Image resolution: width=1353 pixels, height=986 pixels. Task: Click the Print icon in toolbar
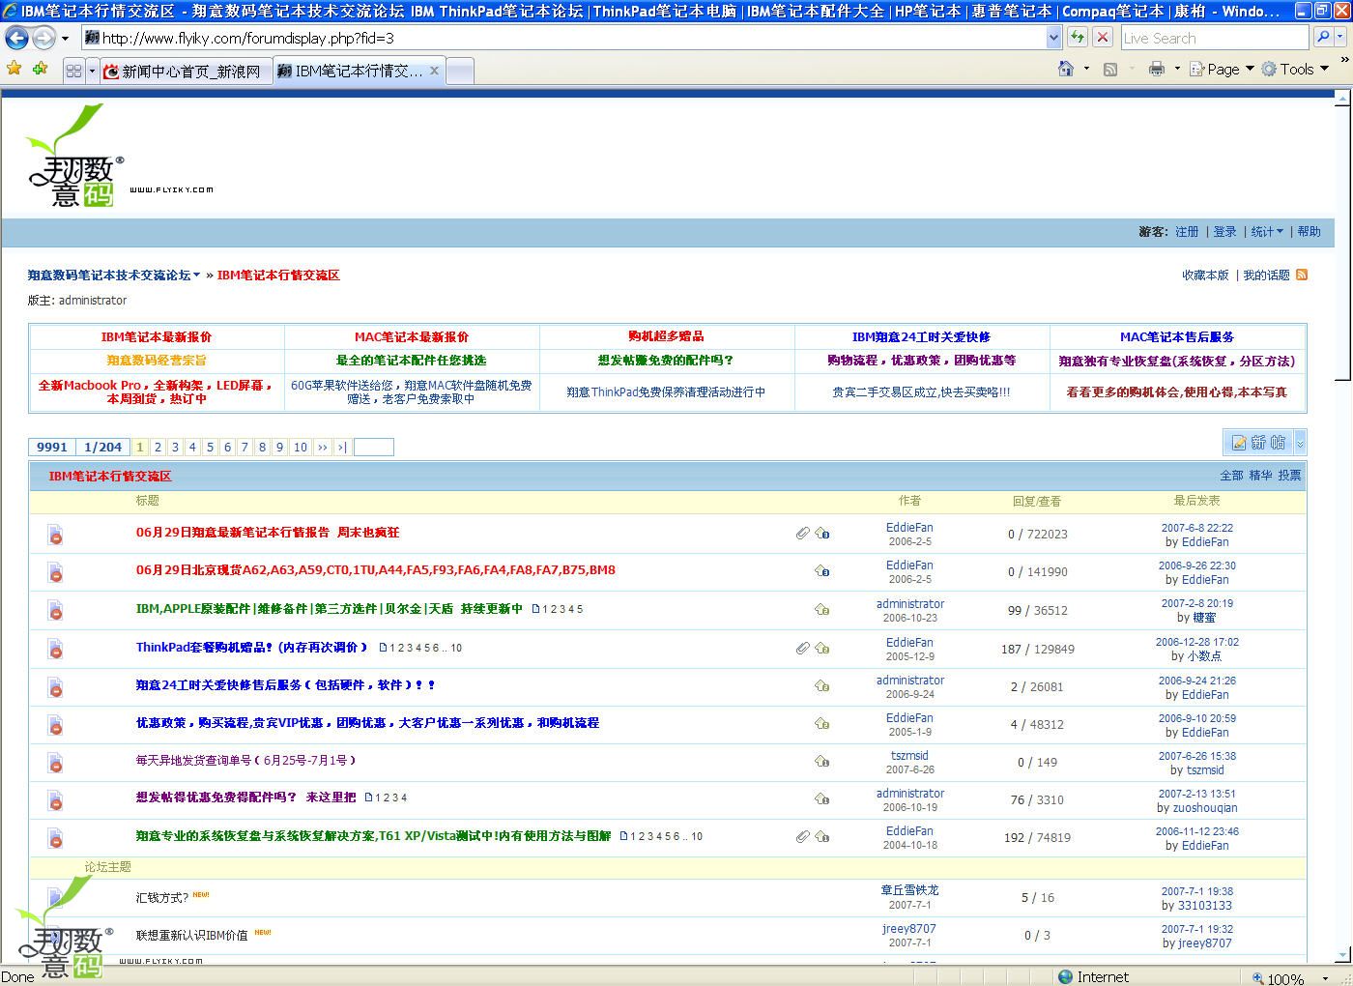(1156, 69)
